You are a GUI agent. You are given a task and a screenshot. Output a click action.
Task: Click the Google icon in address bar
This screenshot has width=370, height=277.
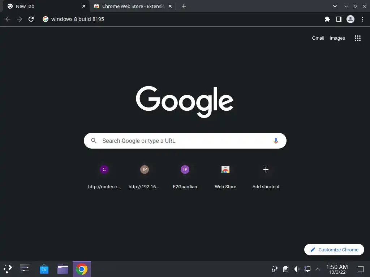46,19
